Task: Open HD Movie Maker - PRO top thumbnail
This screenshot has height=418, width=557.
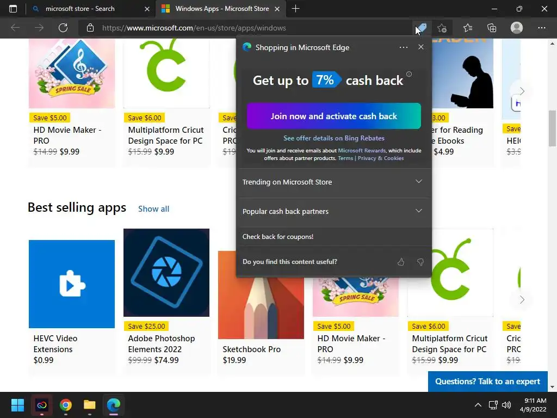Action: (72, 73)
